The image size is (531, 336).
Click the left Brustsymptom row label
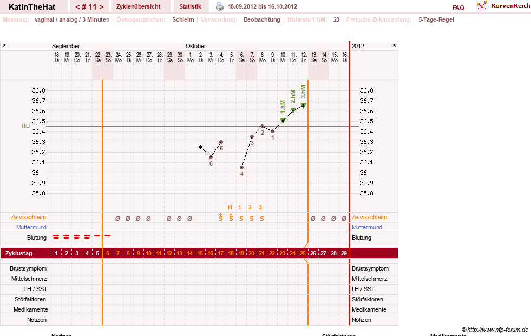coord(28,269)
